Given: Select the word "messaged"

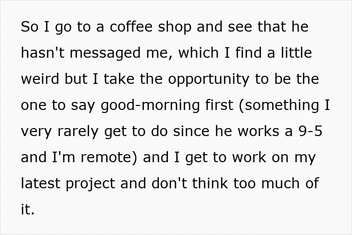Looking at the screenshot, I should click(x=105, y=54).
